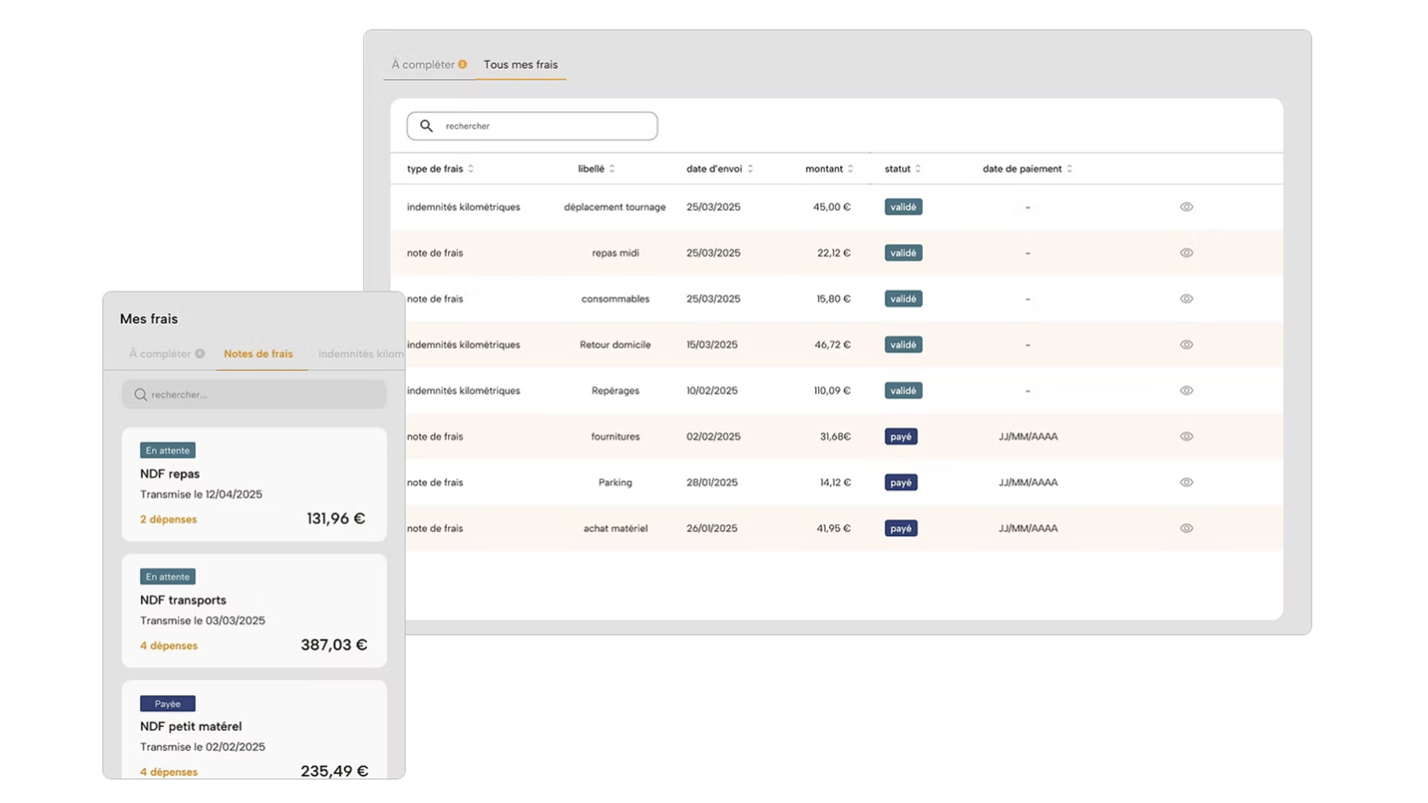Open eye icon on consommables row
Image resolution: width=1428 pixels, height=803 pixels.
pyautogui.click(x=1186, y=299)
